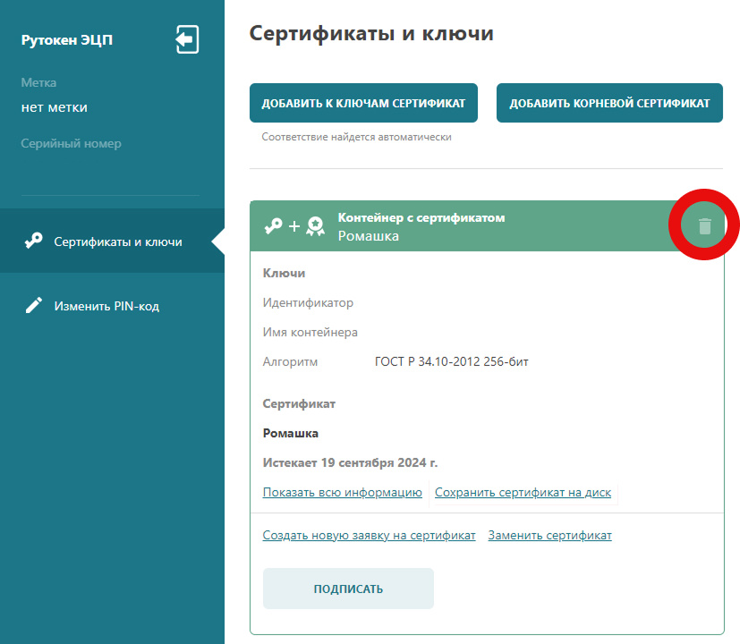Click the Идентификатор field label
The width and height of the screenshot is (740, 644).
coord(308,302)
